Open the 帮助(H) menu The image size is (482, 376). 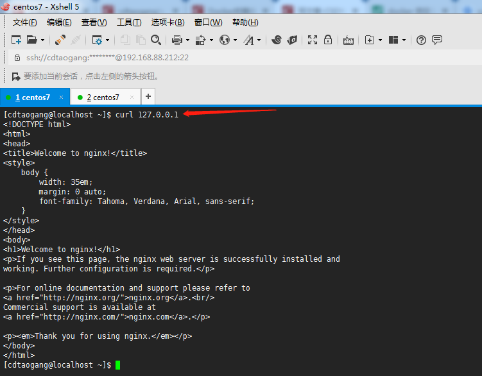[245, 22]
